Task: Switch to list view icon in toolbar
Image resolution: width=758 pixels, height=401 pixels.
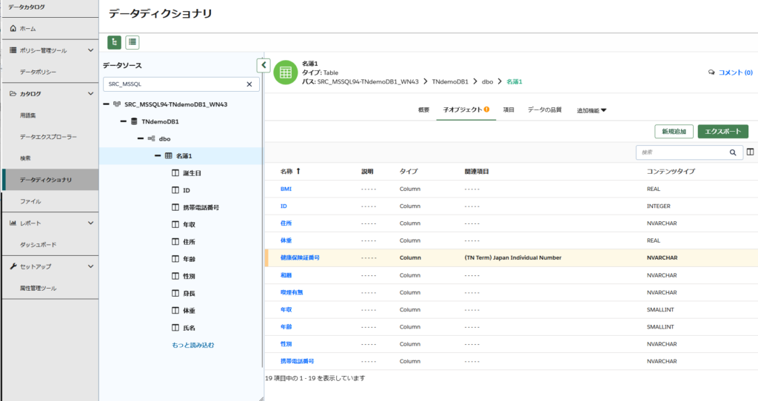Action: click(x=133, y=42)
